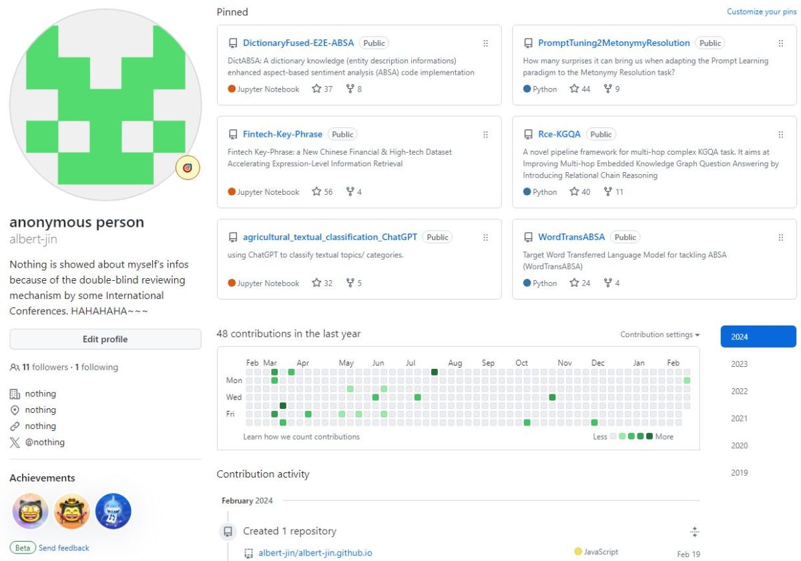Image resolution: width=801 pixels, height=561 pixels.
Task: Open the PromptTuning2MetonymyResolution repository
Action: tap(614, 43)
